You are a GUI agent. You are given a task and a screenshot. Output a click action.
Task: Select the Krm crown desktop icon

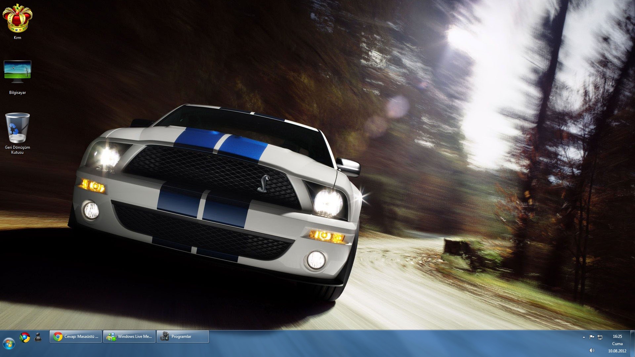click(x=17, y=22)
